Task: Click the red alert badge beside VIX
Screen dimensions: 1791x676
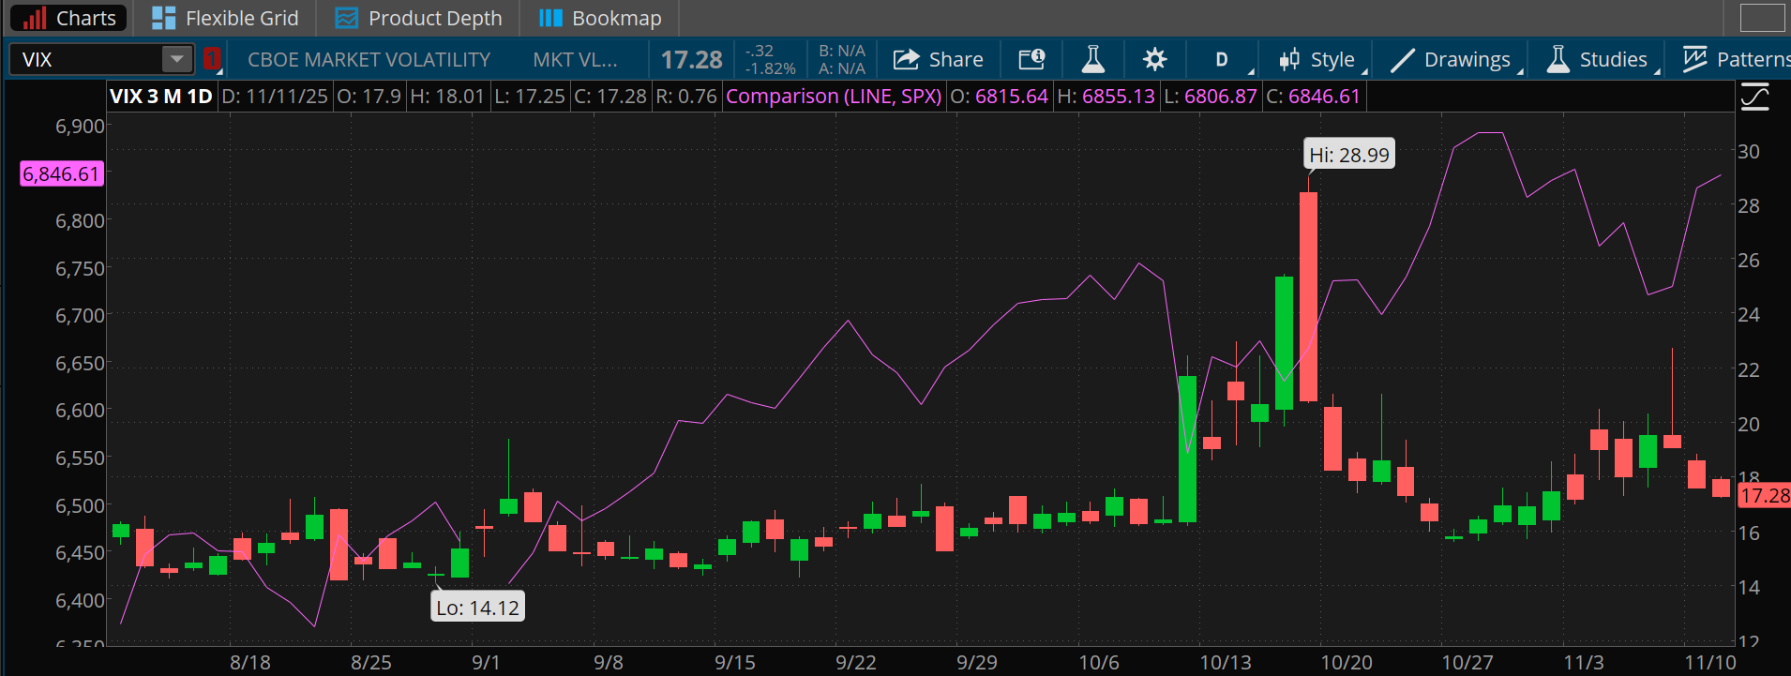Action: click(x=212, y=59)
